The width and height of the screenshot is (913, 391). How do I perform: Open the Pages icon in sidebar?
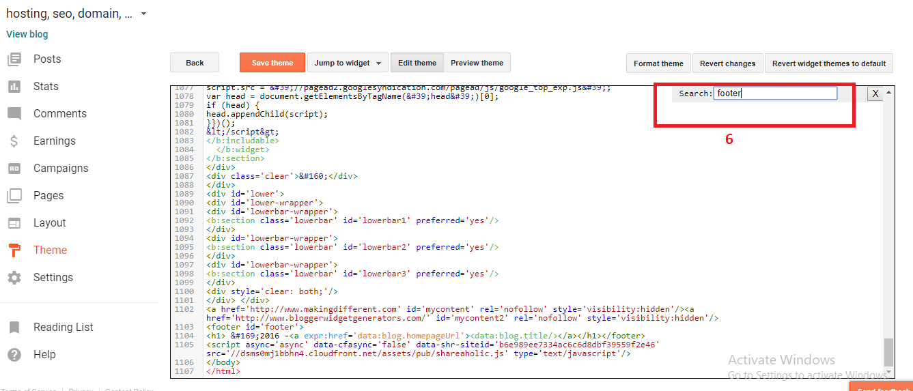tap(14, 196)
